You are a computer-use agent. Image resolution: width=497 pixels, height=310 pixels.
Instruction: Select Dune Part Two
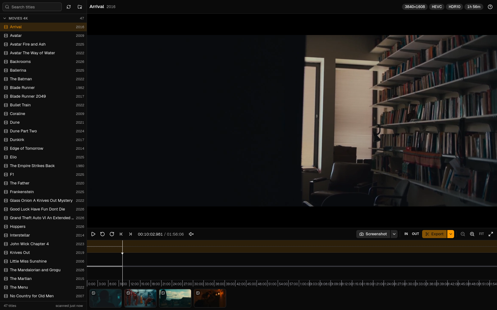[43, 131]
